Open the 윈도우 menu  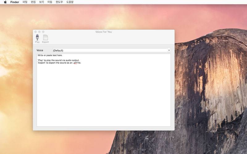point(59,2)
